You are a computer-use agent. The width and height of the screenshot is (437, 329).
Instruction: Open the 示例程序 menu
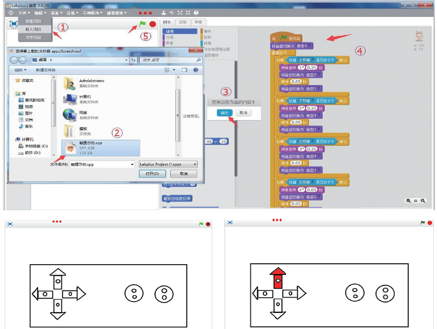tap(92, 13)
